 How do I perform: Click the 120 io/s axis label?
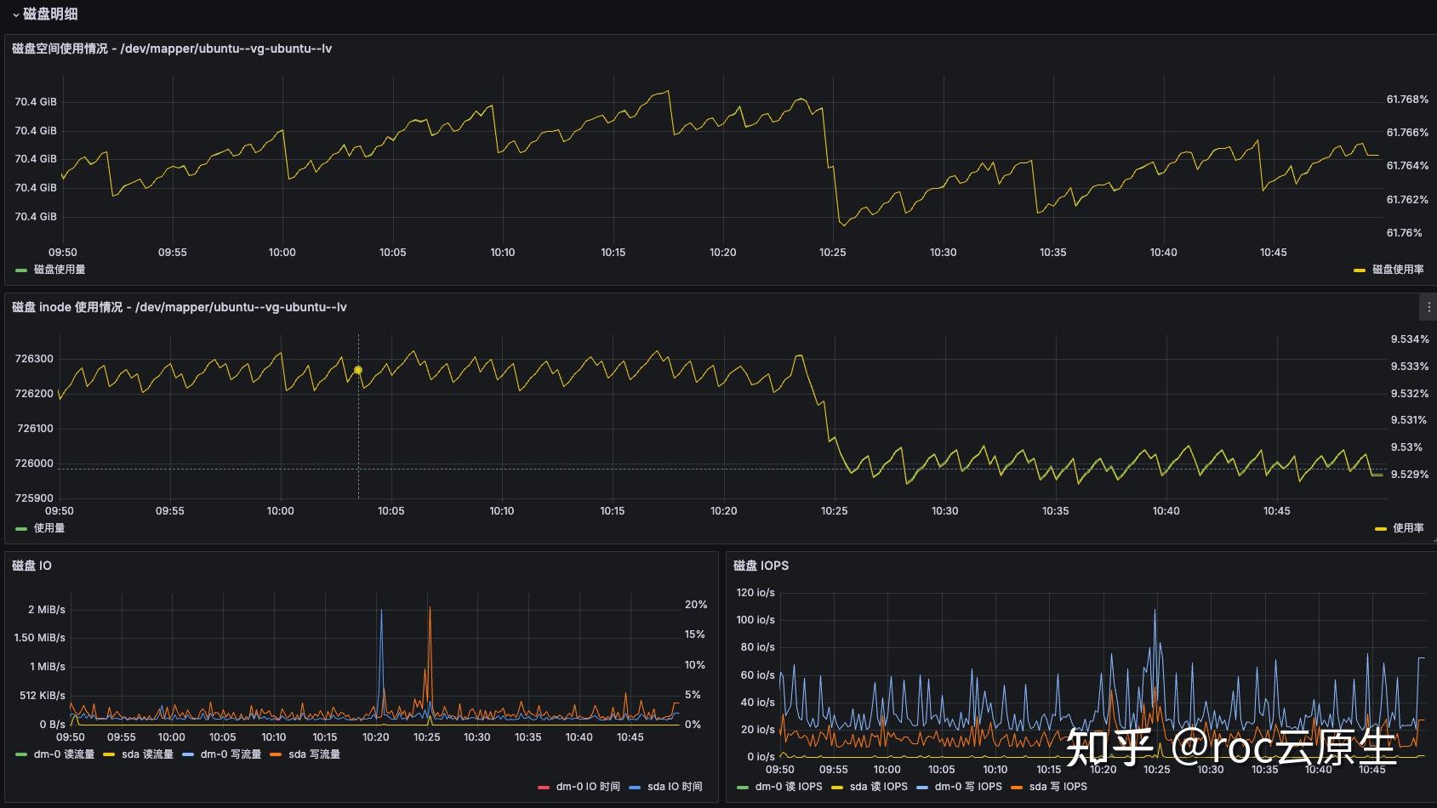tap(756, 593)
